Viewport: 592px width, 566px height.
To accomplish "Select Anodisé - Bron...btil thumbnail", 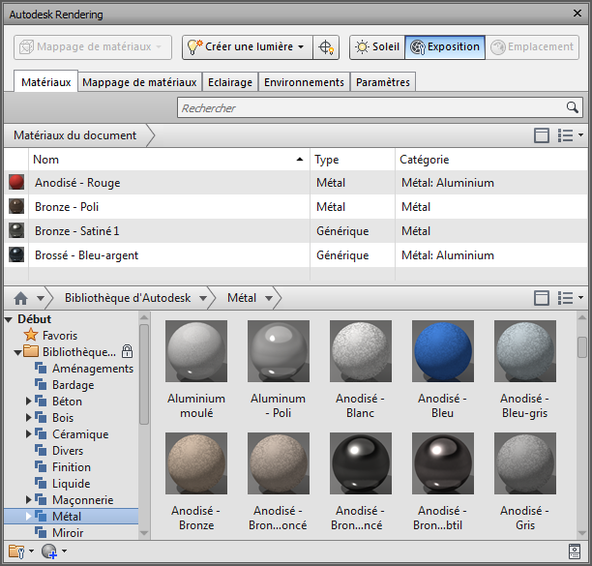I will (x=443, y=463).
